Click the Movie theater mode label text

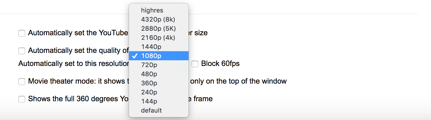[x=77, y=81]
